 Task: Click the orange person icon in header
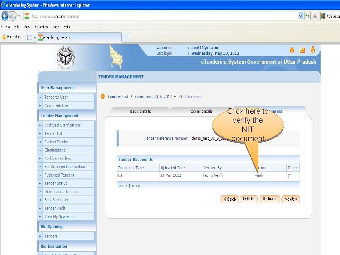pos(313,50)
